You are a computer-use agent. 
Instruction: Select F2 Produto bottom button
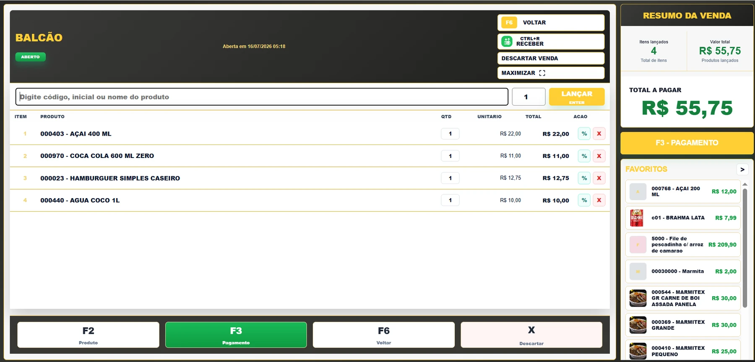click(x=88, y=335)
